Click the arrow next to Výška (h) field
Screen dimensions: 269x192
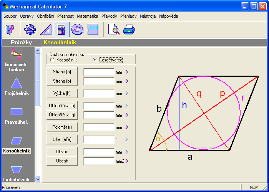point(127,93)
